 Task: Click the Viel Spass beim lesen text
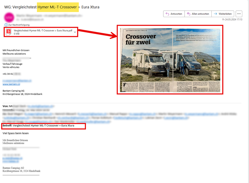tap(16, 133)
